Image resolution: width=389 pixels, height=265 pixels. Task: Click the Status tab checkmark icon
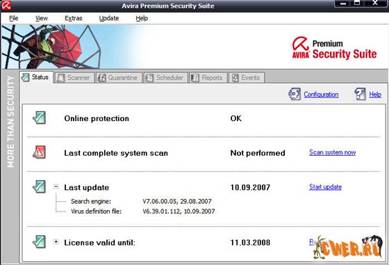(25, 77)
